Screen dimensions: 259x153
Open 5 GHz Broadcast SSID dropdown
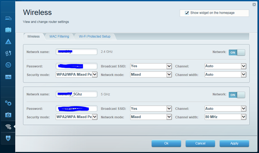pos(151,109)
